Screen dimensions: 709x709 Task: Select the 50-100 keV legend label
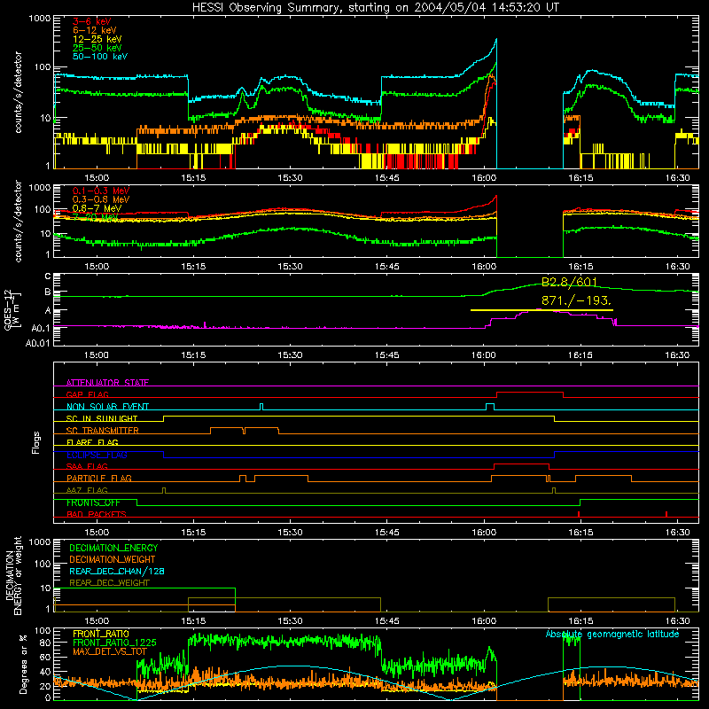coord(100,57)
